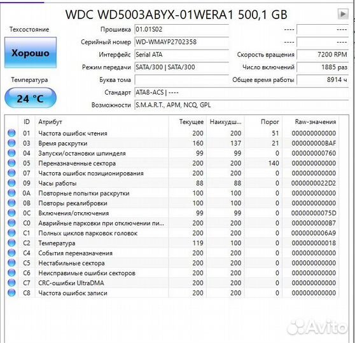Select the События переназначения attribute name
The height and width of the screenshot is (343, 355).
point(76,253)
